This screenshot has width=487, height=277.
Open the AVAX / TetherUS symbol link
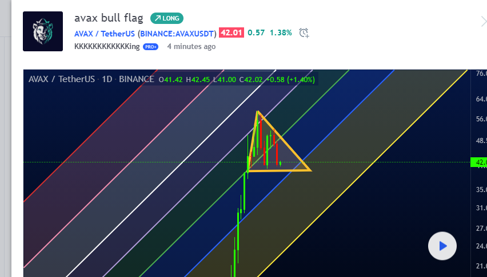coord(105,33)
